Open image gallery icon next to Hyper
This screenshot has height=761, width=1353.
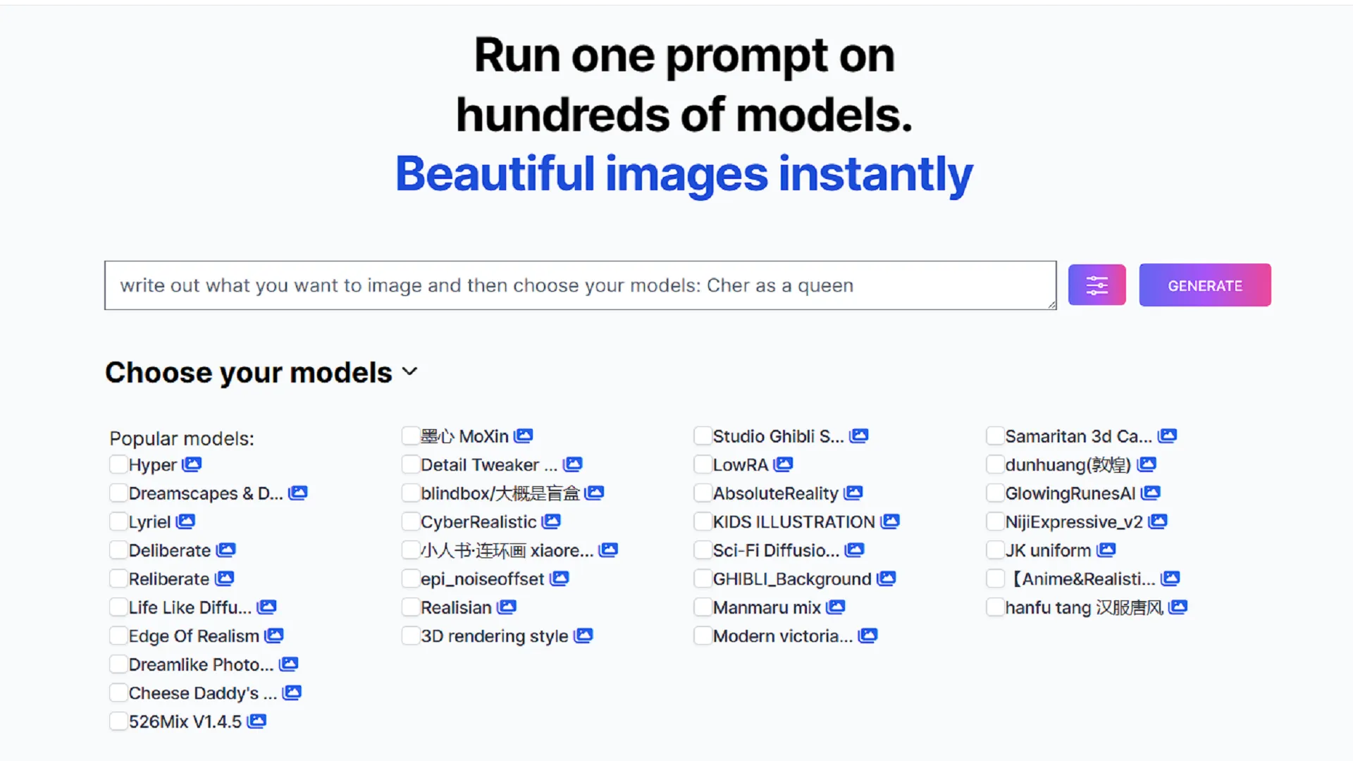192,464
